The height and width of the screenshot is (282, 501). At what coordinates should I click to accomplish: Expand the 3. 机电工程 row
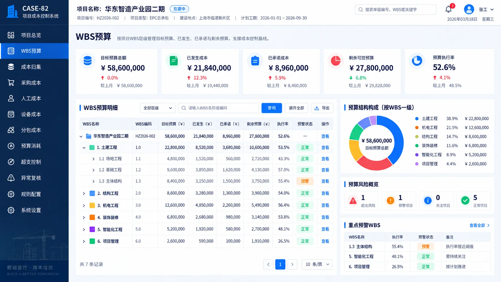pos(84,206)
